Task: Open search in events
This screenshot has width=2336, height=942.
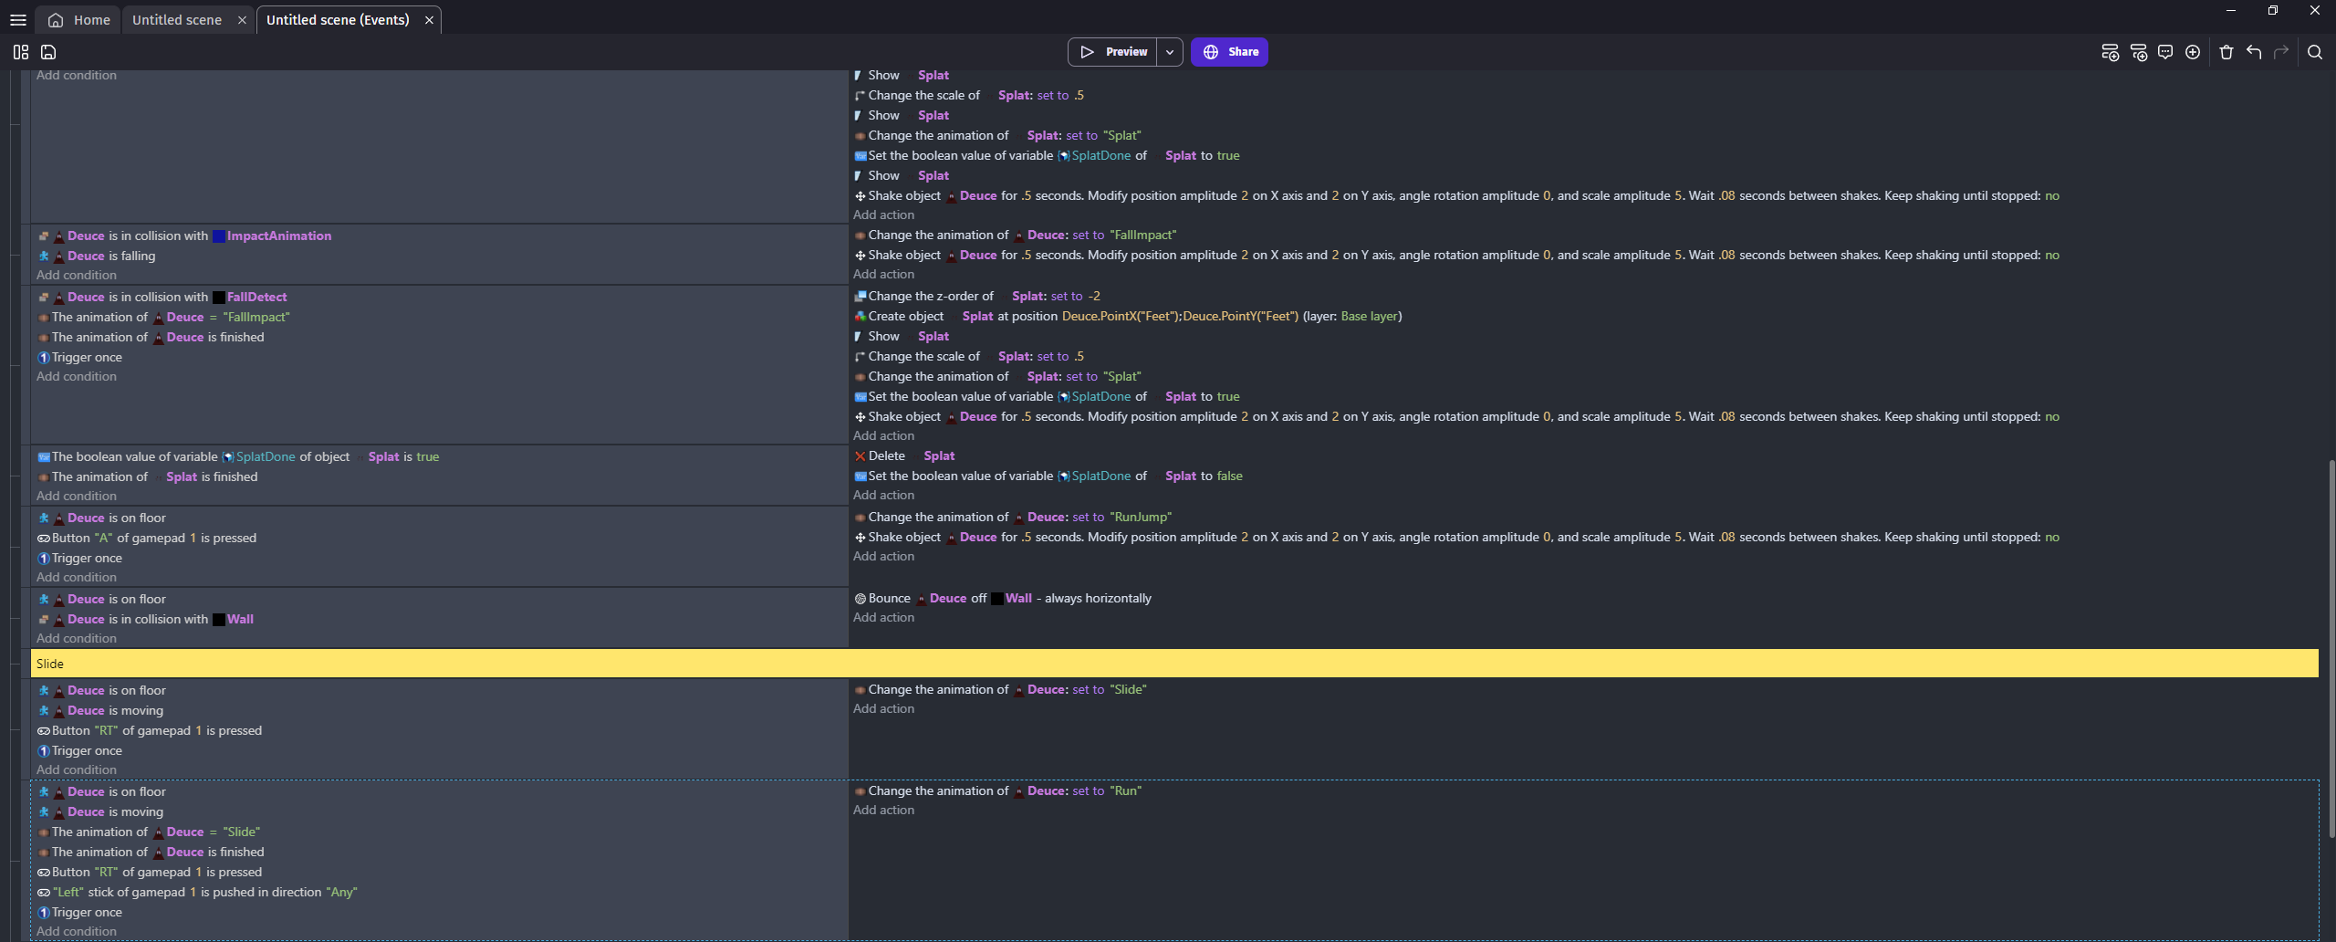Action: pyautogui.click(x=2315, y=52)
